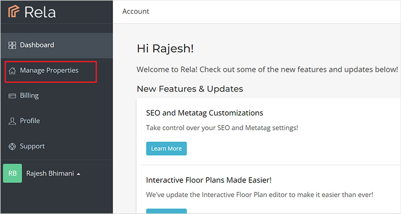Open the Support page label

point(32,147)
